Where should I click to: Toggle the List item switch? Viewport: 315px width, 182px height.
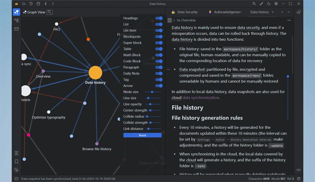pos(159,30)
